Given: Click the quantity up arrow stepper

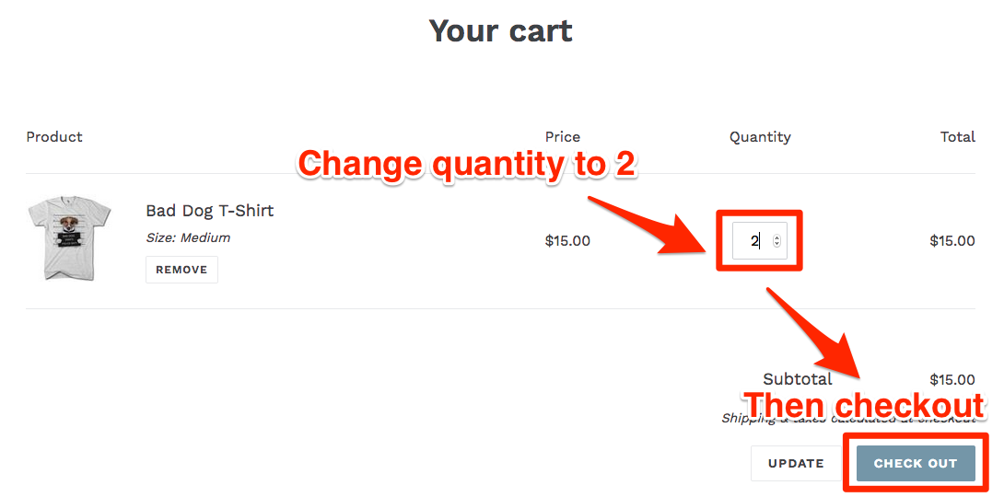Looking at the screenshot, I should 776,238.
